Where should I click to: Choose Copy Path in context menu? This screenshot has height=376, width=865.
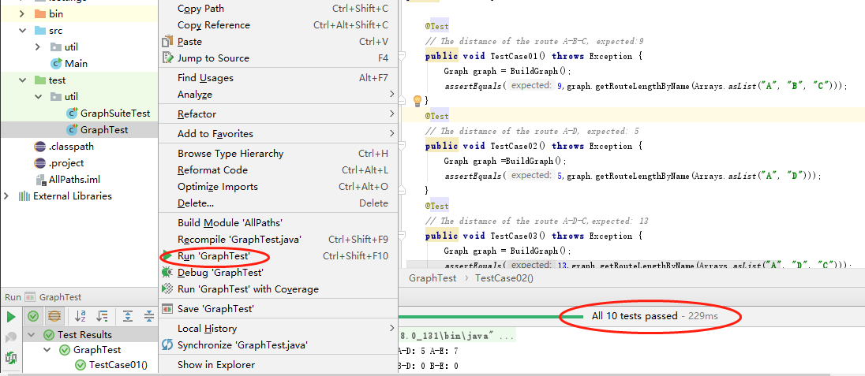click(278, 8)
